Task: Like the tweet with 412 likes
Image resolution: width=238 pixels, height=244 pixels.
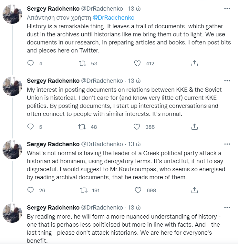Action: (x=138, y=63)
